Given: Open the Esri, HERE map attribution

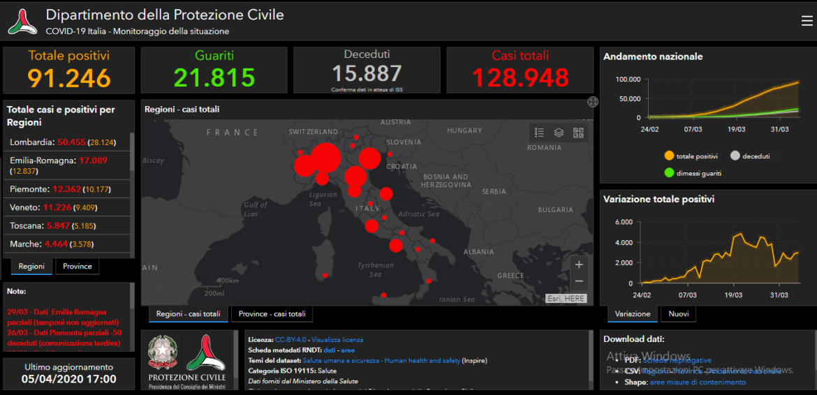Looking at the screenshot, I should pos(566,299).
